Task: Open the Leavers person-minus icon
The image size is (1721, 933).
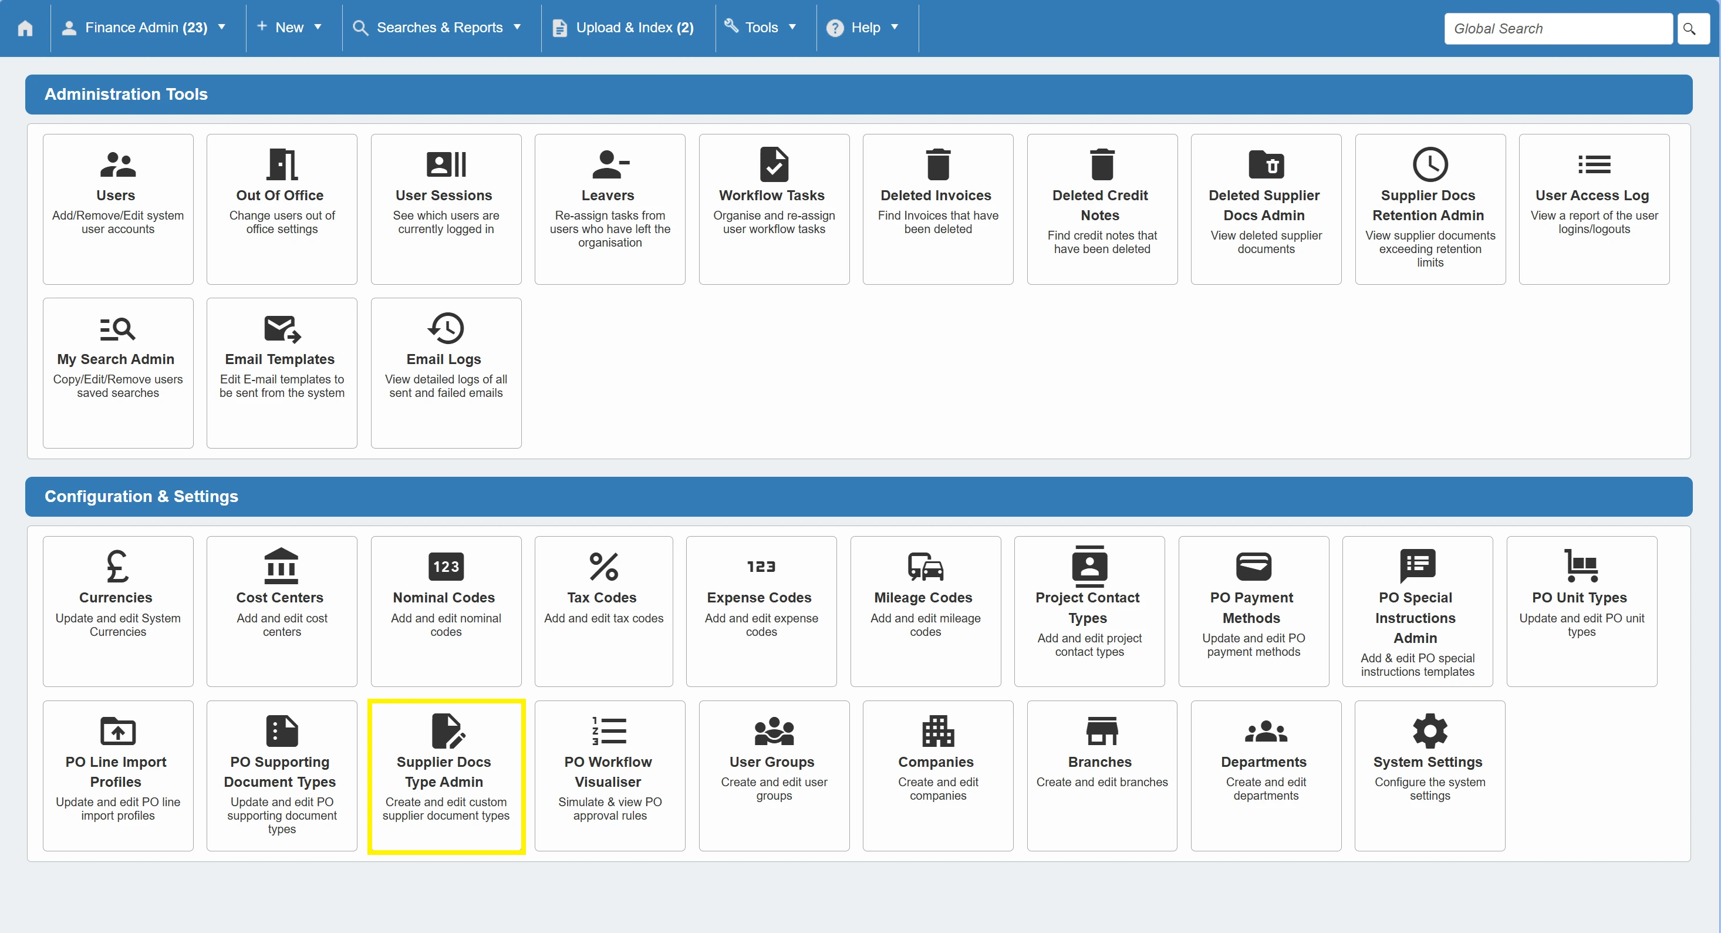Action: point(609,164)
